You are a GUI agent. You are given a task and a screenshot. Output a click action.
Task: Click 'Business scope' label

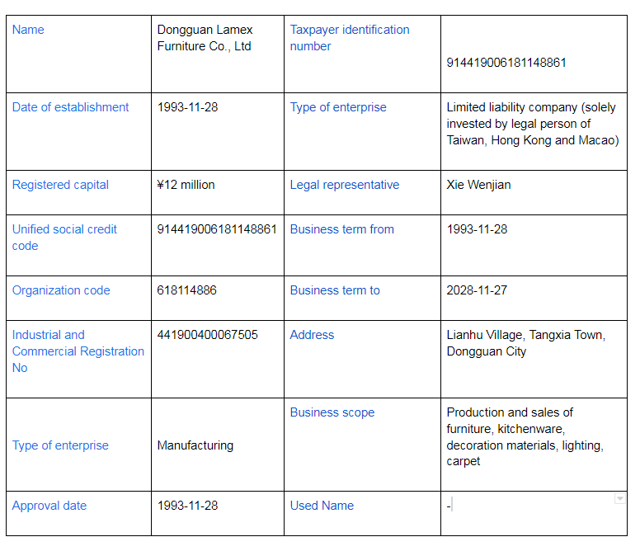[332, 412]
